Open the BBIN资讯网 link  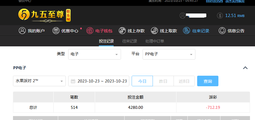click(x=214, y=1)
